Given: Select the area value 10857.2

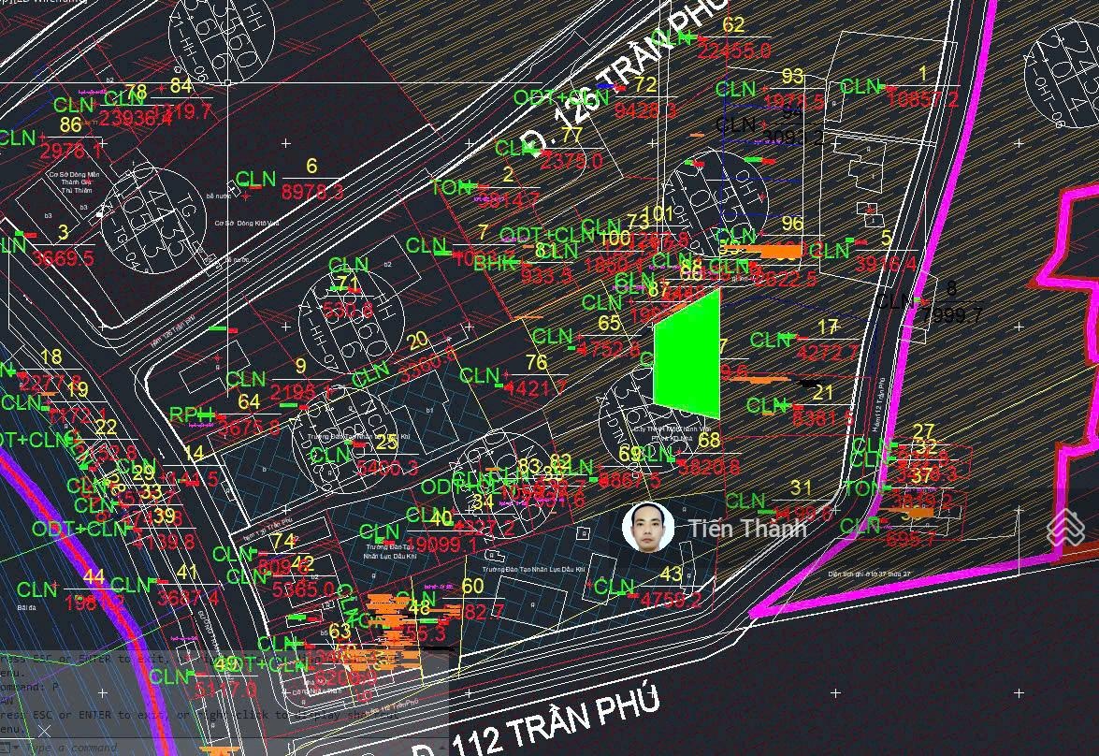Looking at the screenshot, I should click(x=922, y=100).
